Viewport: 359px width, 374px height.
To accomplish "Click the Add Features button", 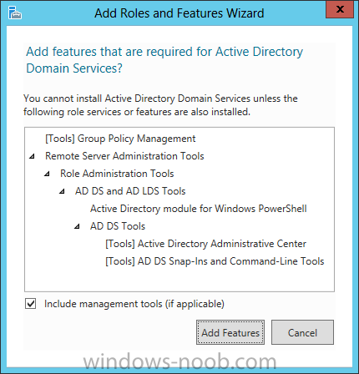I will pos(230,332).
